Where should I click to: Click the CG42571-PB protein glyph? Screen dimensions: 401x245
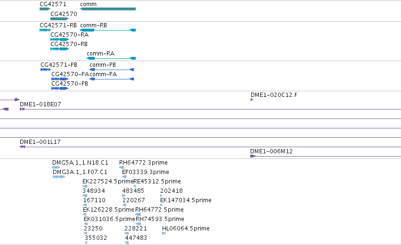[x=46, y=70]
